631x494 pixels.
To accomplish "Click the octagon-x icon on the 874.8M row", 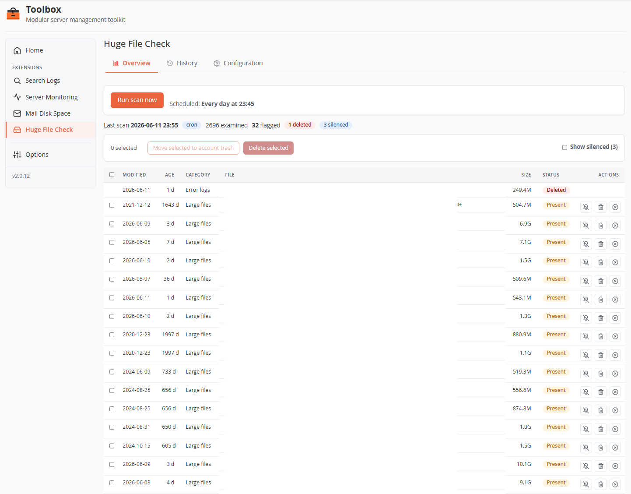I will click(x=615, y=410).
